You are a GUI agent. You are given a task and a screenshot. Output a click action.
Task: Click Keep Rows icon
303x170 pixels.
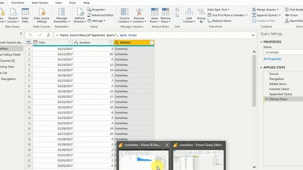tap(155, 12)
